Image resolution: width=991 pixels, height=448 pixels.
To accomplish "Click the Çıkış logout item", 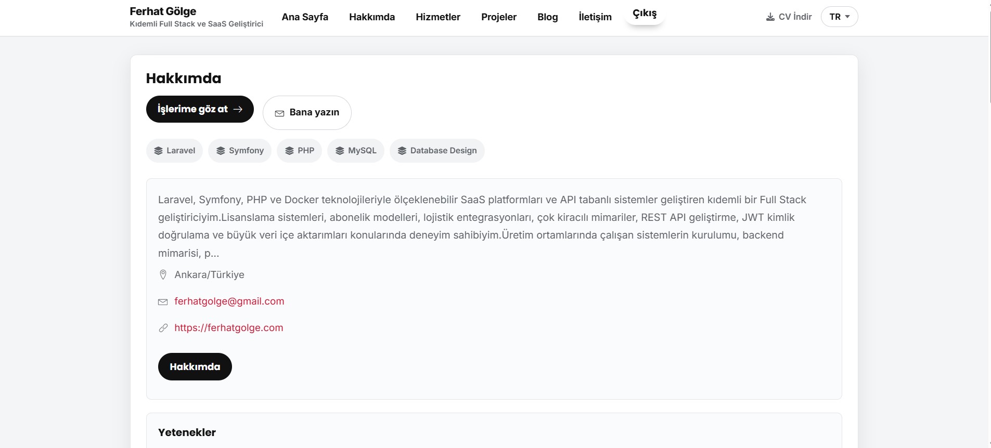I will pos(645,14).
